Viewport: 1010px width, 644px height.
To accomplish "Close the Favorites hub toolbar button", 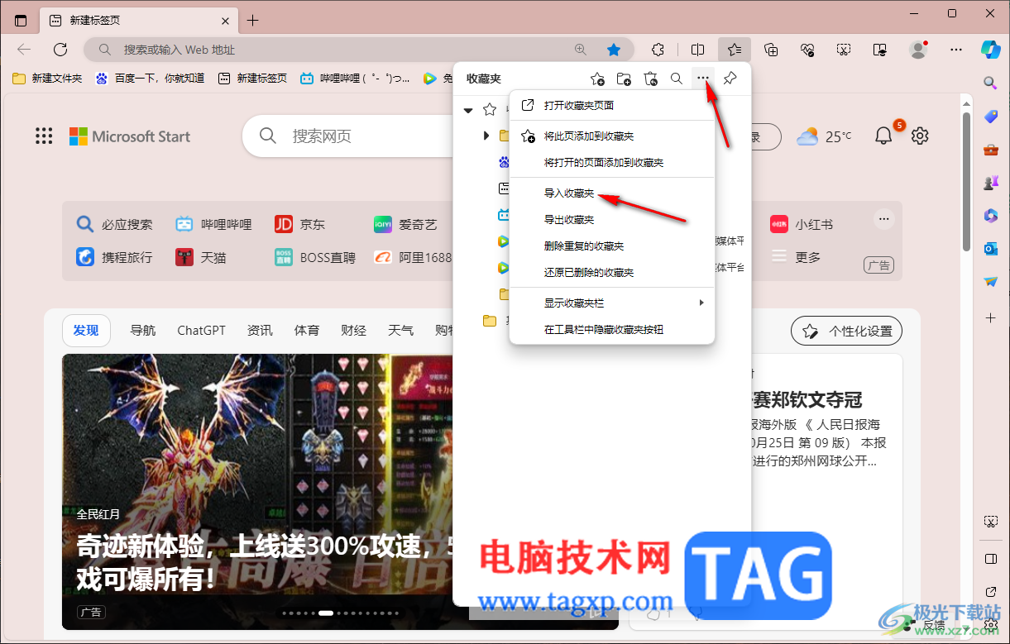I will click(735, 50).
